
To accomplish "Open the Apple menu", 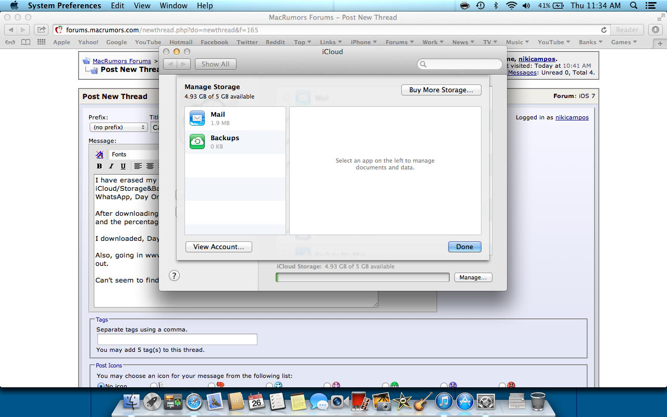I will pyautogui.click(x=14, y=6).
